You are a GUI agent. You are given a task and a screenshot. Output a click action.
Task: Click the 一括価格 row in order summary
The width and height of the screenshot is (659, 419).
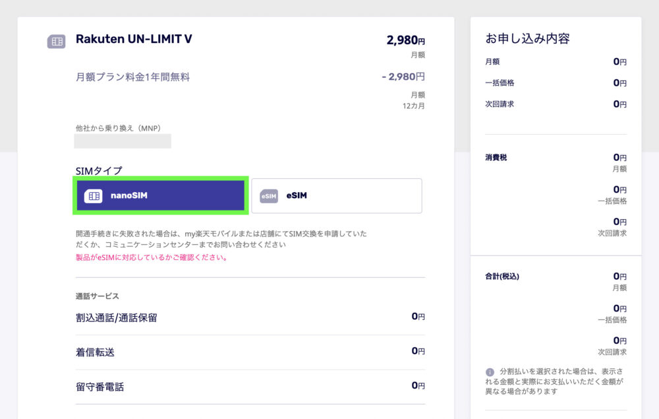tap(556, 83)
